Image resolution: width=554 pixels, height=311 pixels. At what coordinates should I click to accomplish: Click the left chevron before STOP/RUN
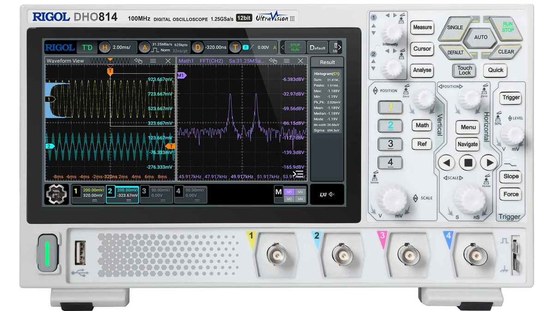[x=282, y=47]
